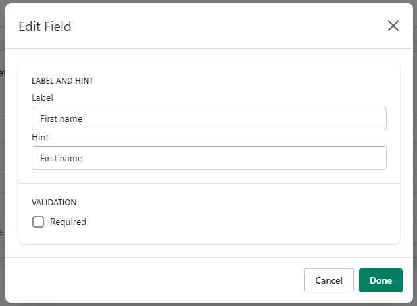Click the 'Hint' caption above the second input
This screenshot has width=417, height=306.
[40, 137]
